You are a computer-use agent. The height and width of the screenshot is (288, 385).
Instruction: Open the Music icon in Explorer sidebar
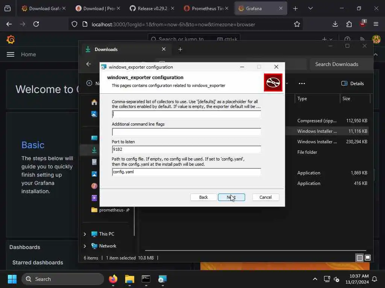94,186
